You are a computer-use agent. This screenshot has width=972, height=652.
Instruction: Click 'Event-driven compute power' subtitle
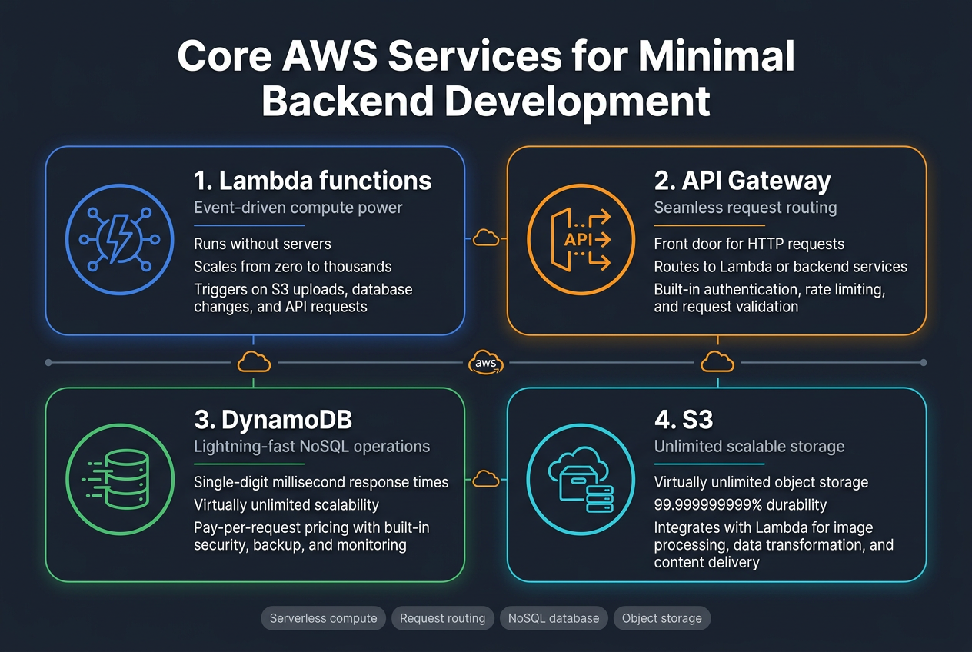(x=298, y=208)
